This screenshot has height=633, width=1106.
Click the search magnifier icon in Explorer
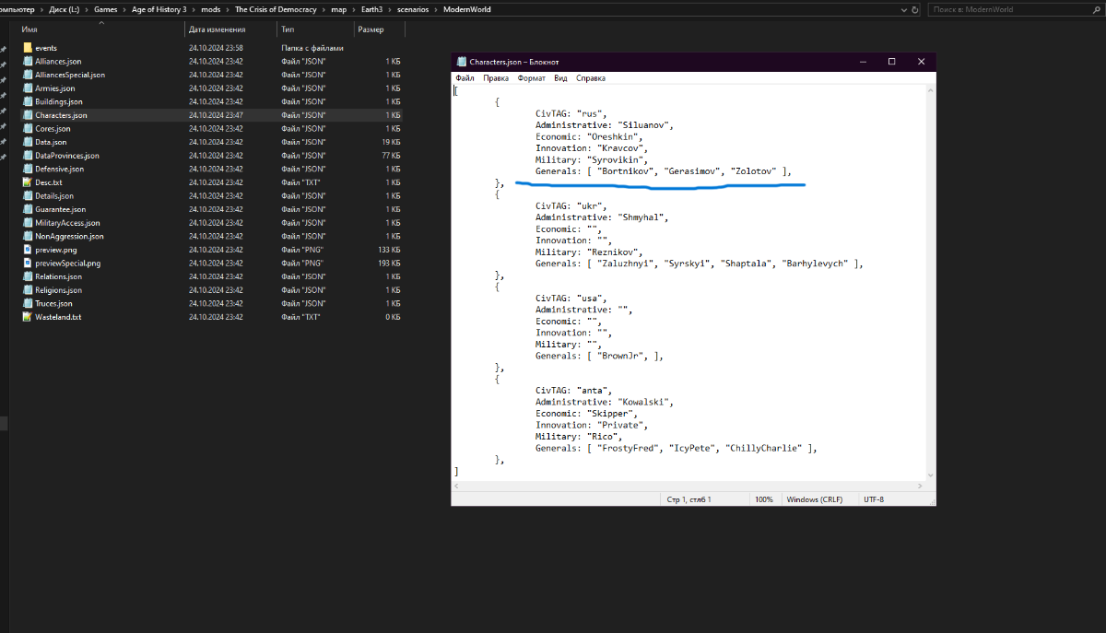pos(1096,9)
